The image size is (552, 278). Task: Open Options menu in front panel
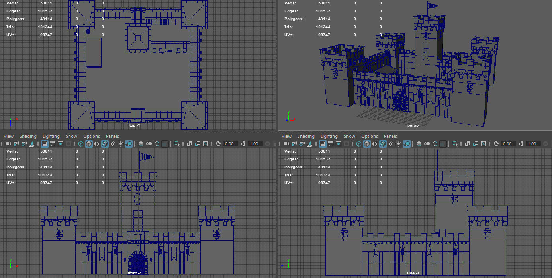92,136
